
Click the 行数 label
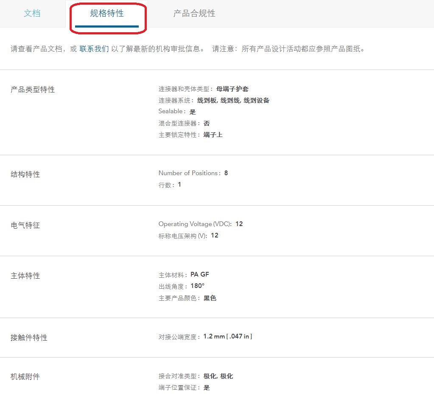click(166, 185)
